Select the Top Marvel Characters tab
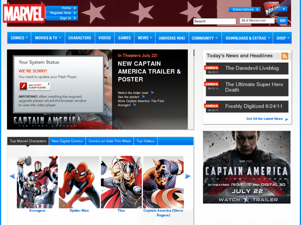Image resolution: width=301 pixels, height=225 pixels. [x=28, y=141]
